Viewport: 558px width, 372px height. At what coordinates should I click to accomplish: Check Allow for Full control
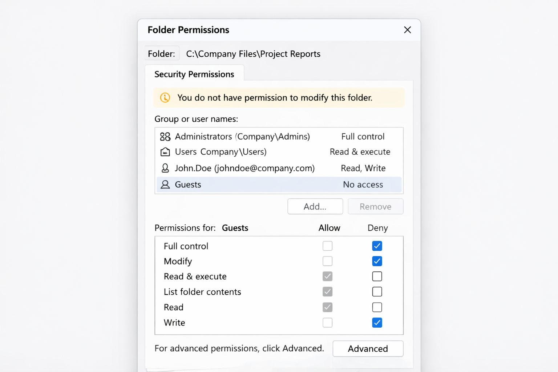coord(327,246)
